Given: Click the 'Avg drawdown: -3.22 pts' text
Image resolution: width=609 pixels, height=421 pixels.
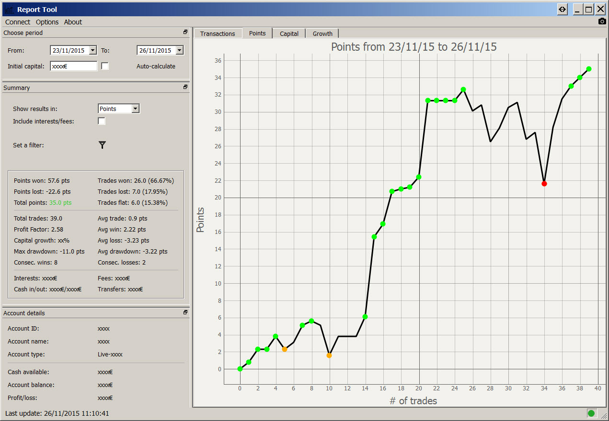Looking at the screenshot, I should [133, 252].
